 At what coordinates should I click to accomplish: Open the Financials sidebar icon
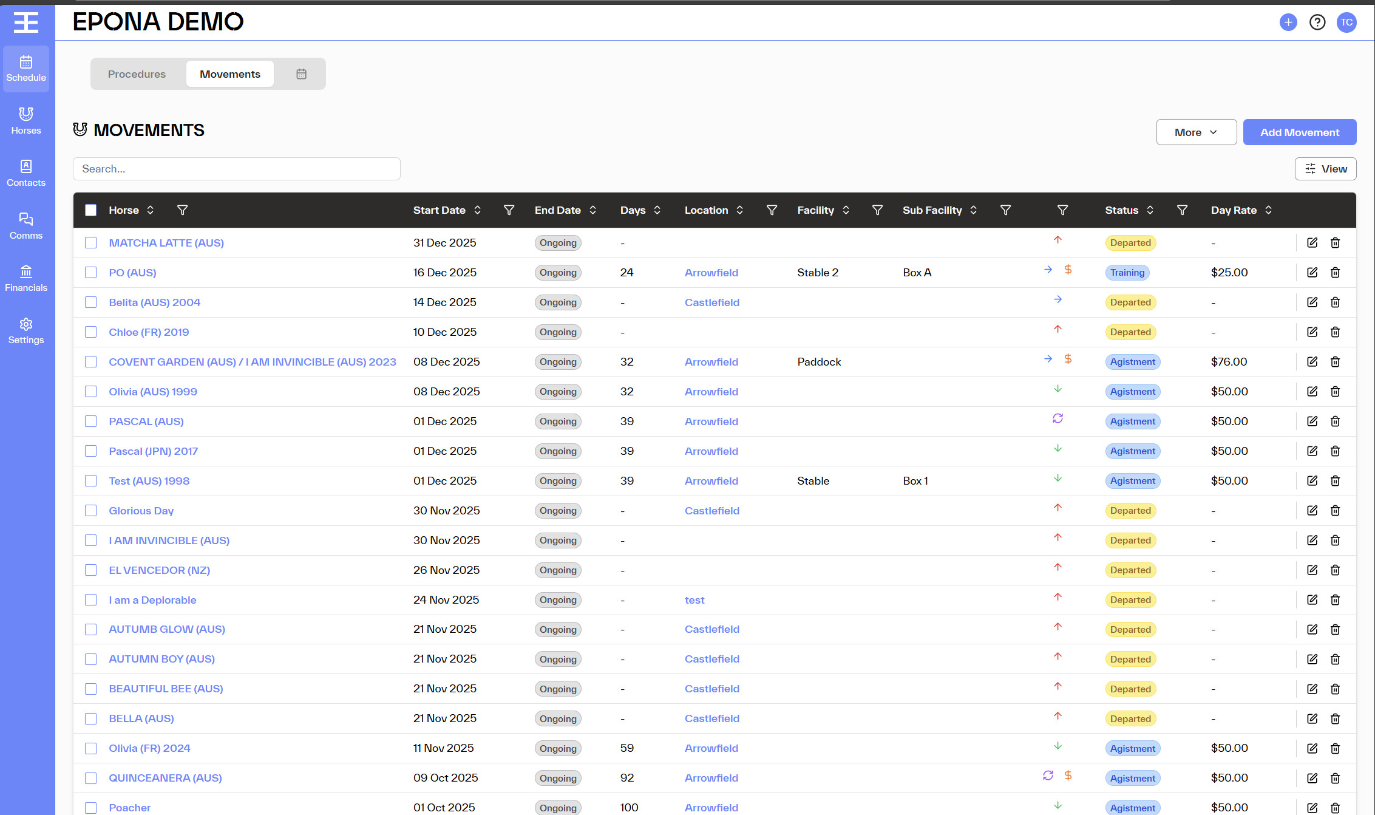tap(26, 278)
